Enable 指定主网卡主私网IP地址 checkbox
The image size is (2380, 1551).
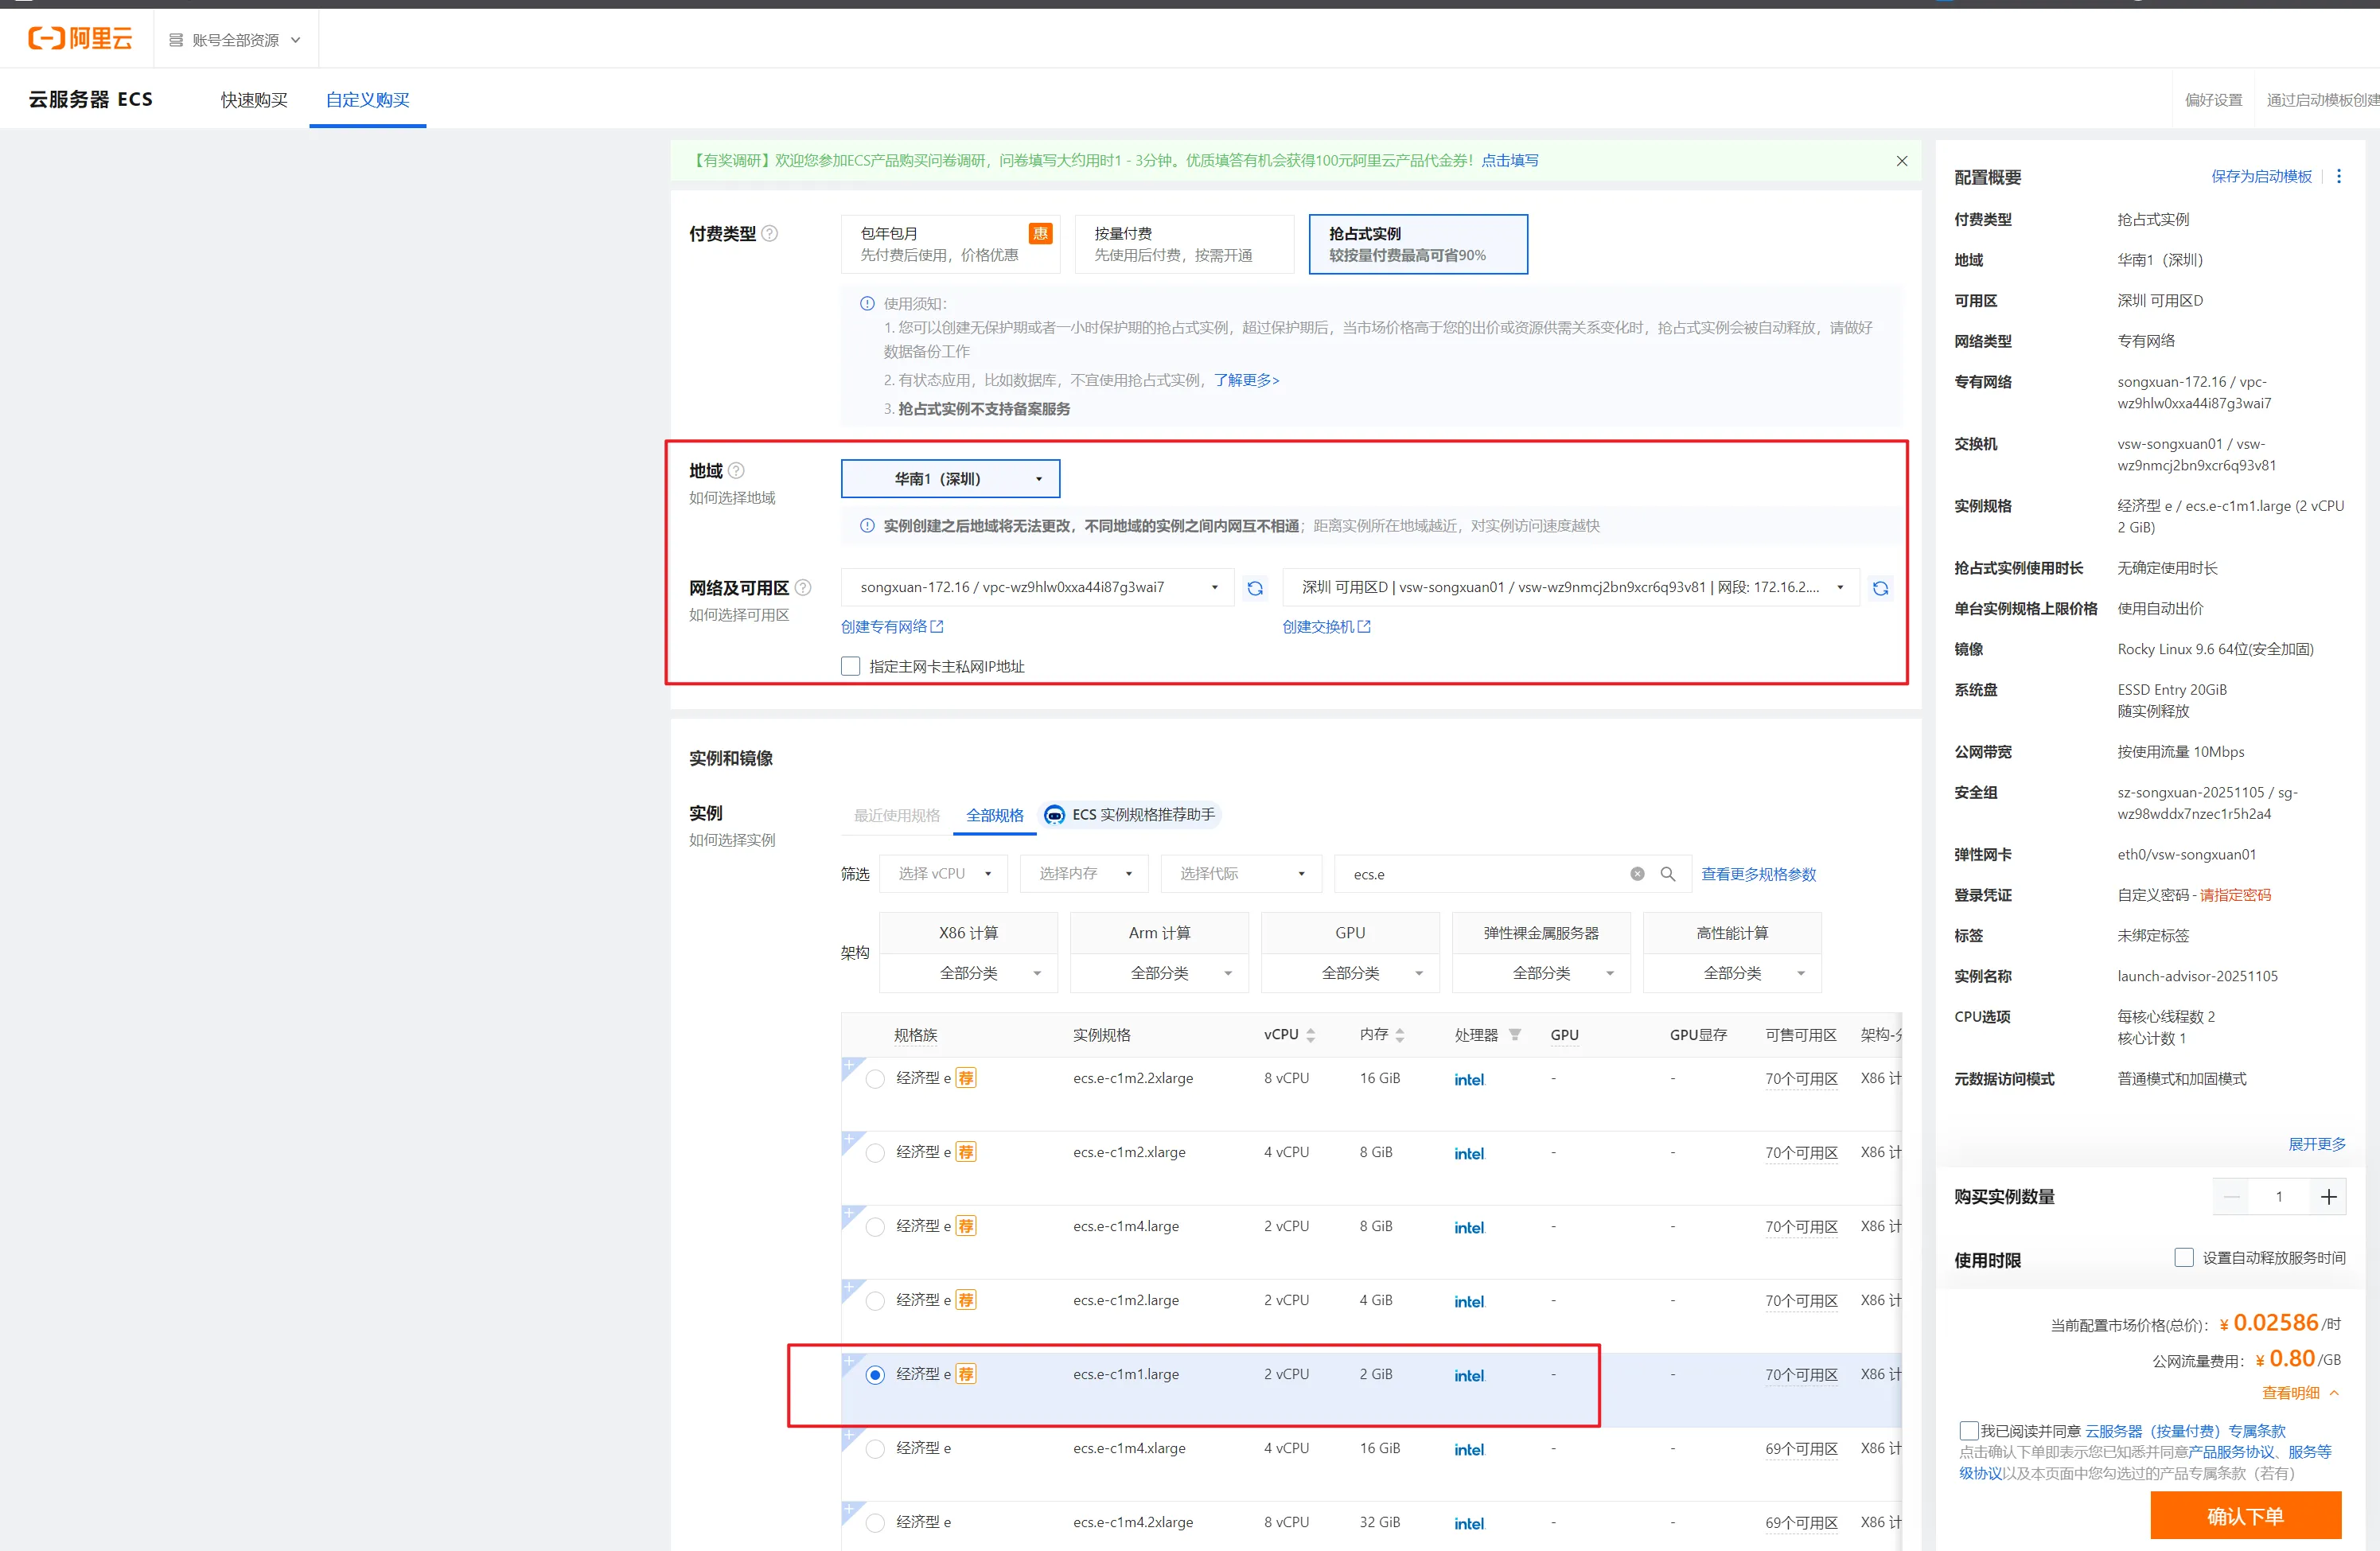[851, 666]
